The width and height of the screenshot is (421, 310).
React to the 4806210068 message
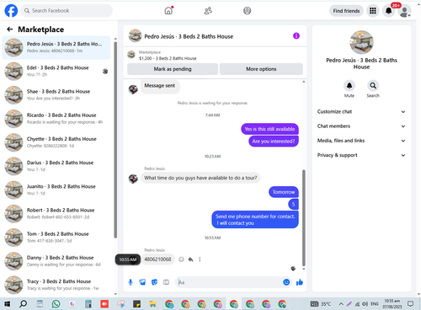[181, 259]
